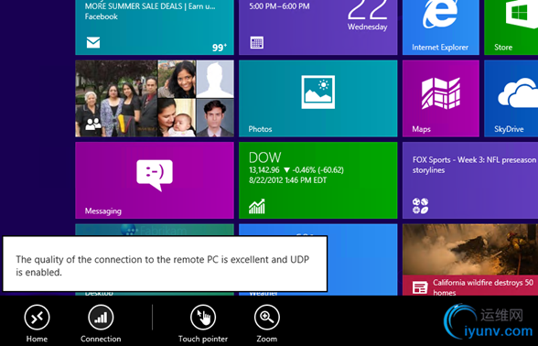
Task: Click the 'Facebook' sender name in Mail tile
Action: (102, 16)
